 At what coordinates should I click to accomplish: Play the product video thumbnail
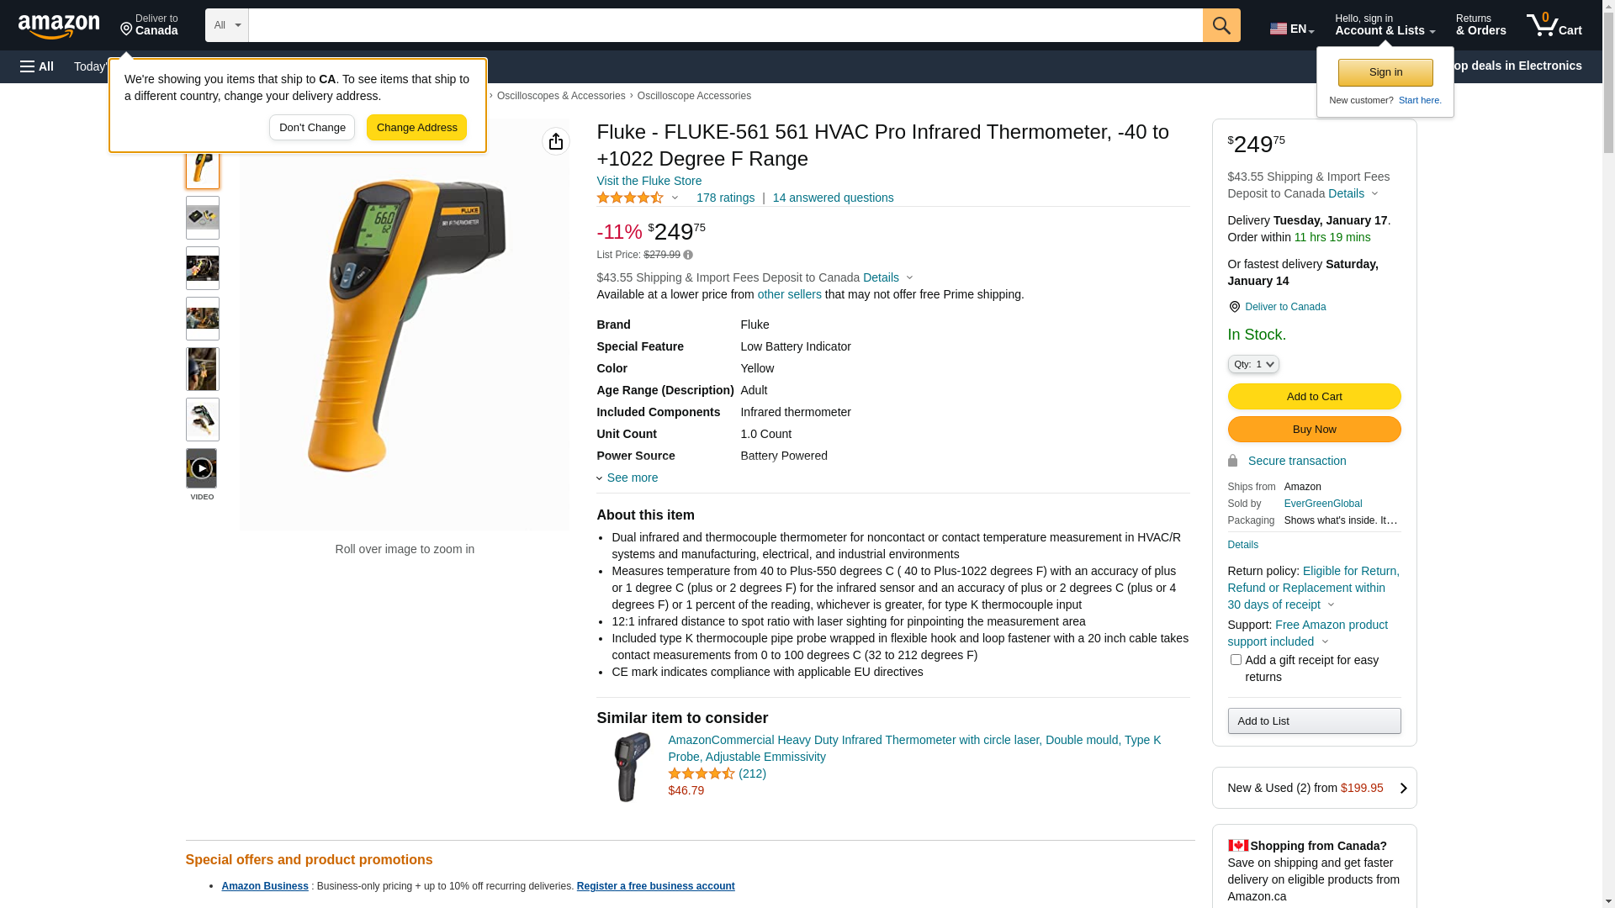(202, 468)
